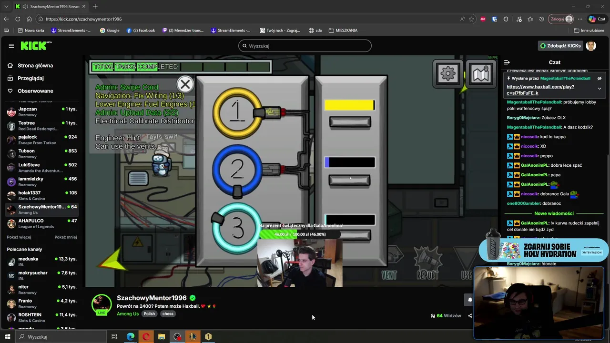Click button under blue distributor bar
This screenshot has width=610, height=343.
(x=349, y=181)
